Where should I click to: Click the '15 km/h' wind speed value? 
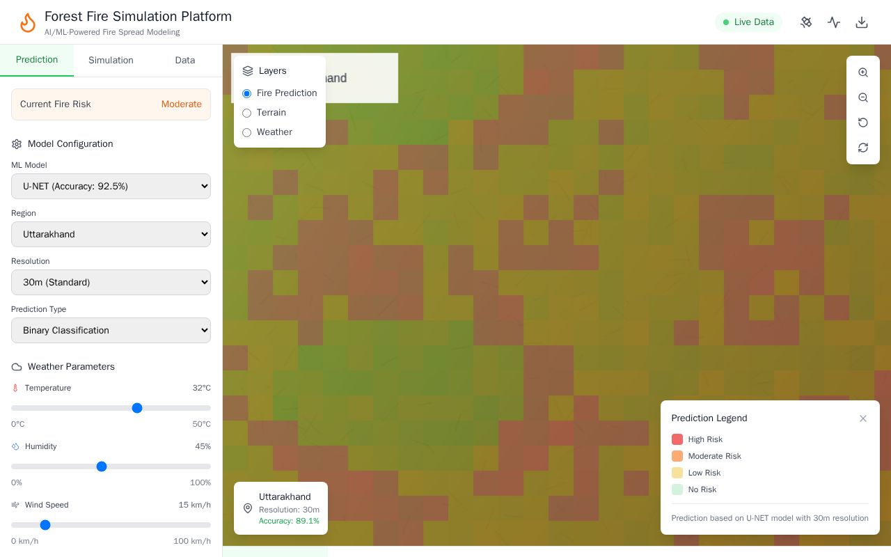point(195,505)
